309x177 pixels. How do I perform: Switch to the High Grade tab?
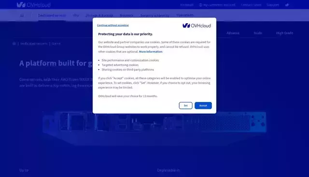pos(284,33)
